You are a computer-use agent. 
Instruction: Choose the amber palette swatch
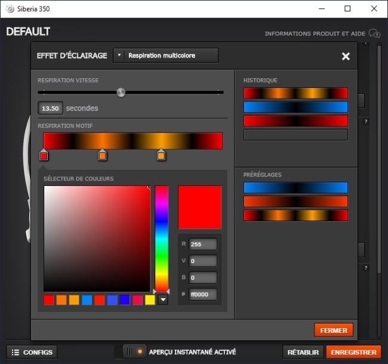74,300
